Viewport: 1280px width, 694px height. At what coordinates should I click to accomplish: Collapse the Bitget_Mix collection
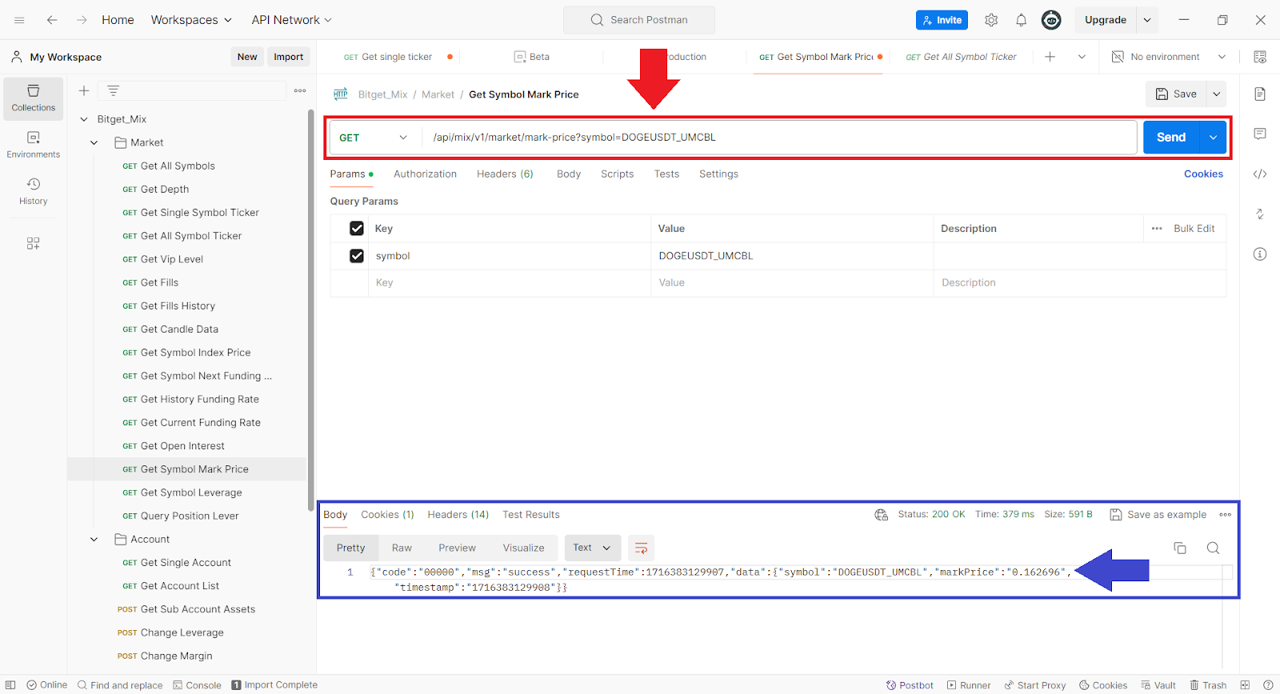(x=84, y=119)
